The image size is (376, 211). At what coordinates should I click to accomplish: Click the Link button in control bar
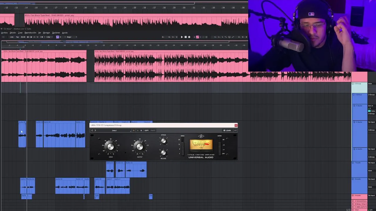coord(12,37)
